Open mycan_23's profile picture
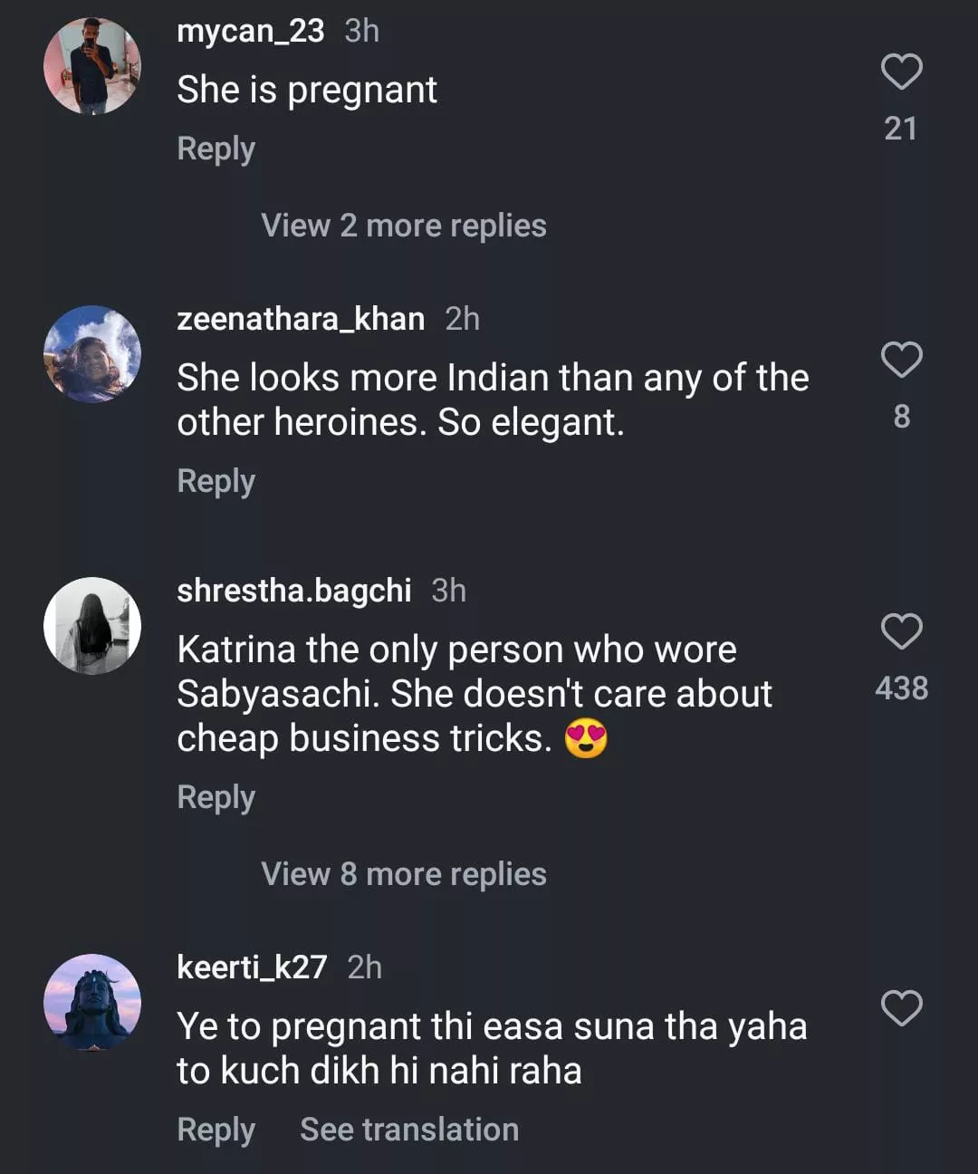Viewport: 978px width, 1174px height. 92,66
